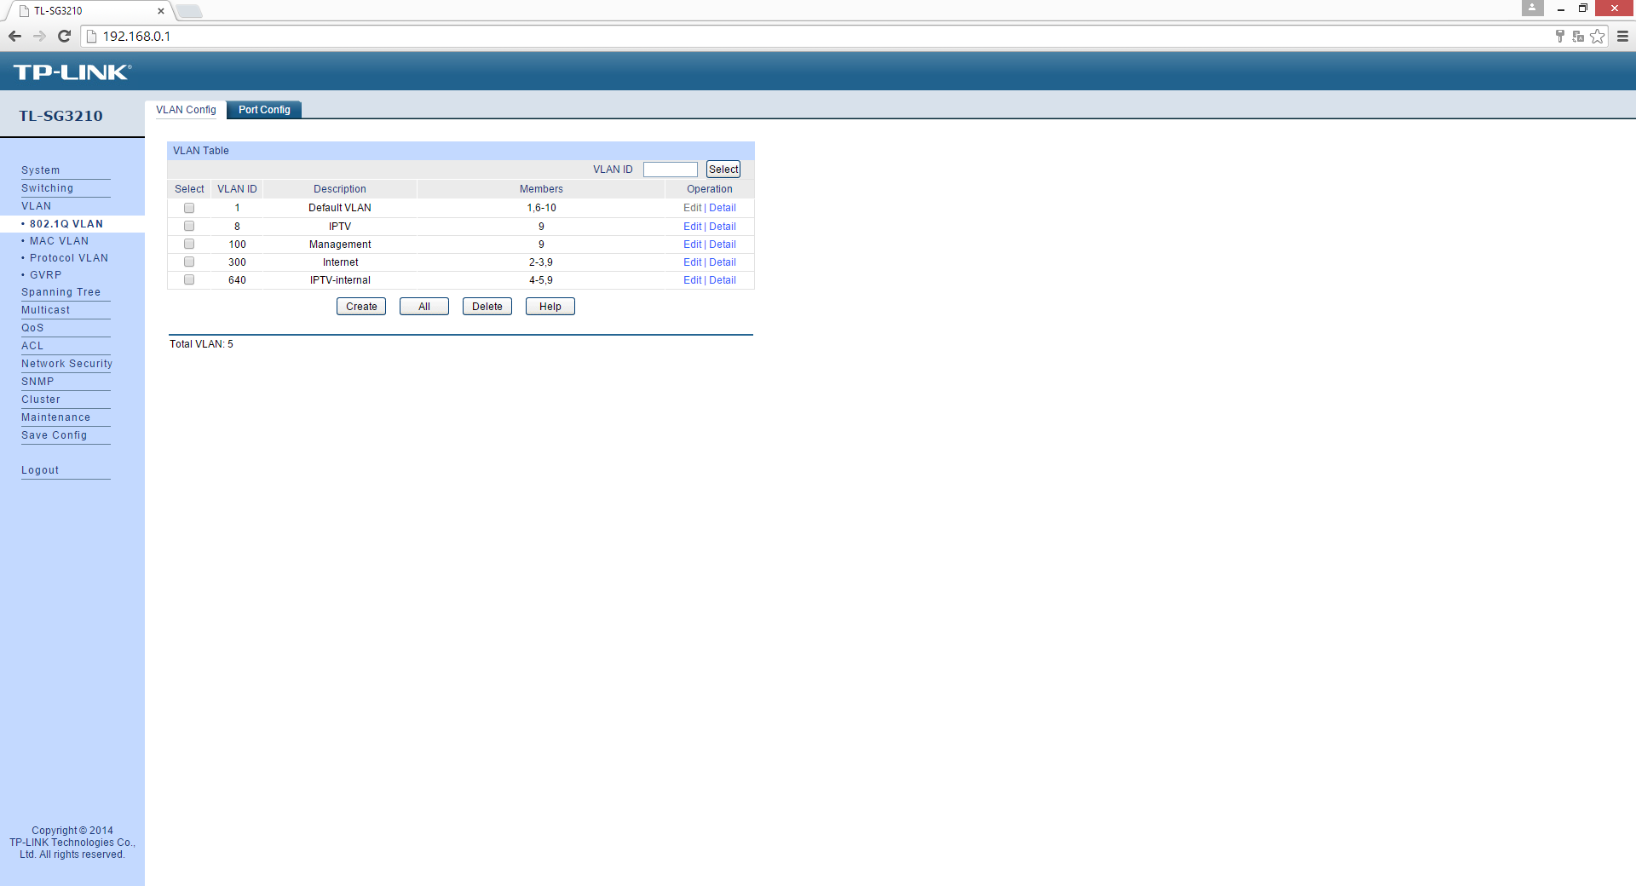
Task: Close the TL-SG3210 browser tab
Action: click(x=160, y=11)
